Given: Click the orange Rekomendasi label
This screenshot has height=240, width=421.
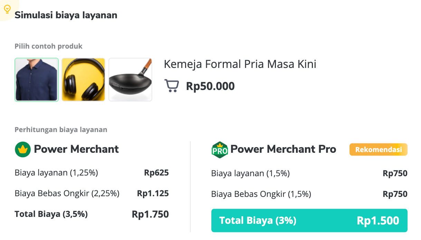Looking at the screenshot, I should 379,150.
